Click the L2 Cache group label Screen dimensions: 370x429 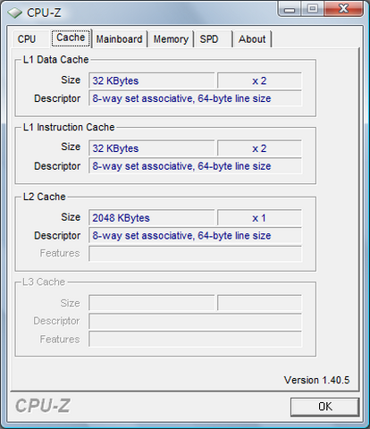click(x=45, y=197)
